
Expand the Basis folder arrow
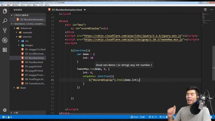point(14,88)
